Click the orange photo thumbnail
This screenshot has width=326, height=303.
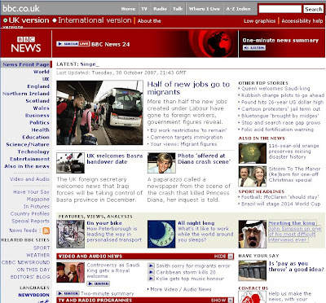click(253, 153)
